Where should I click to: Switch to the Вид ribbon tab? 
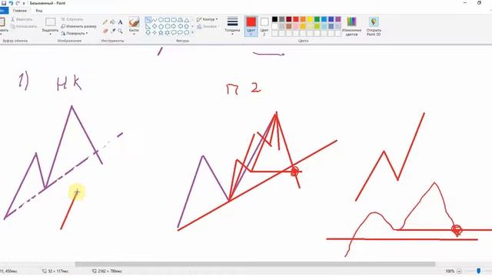point(39,10)
